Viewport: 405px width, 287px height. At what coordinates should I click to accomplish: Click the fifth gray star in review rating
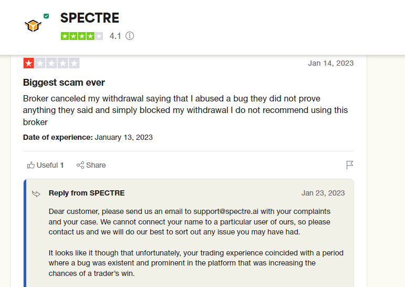point(74,63)
